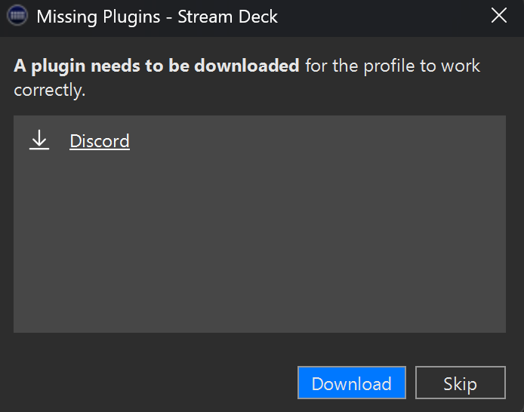Click the Stream Deck app icon in title bar
This screenshot has width=524, height=412.
[x=17, y=15]
